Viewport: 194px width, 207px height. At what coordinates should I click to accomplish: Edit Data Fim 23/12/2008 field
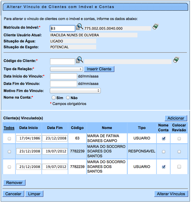(55, 138)
